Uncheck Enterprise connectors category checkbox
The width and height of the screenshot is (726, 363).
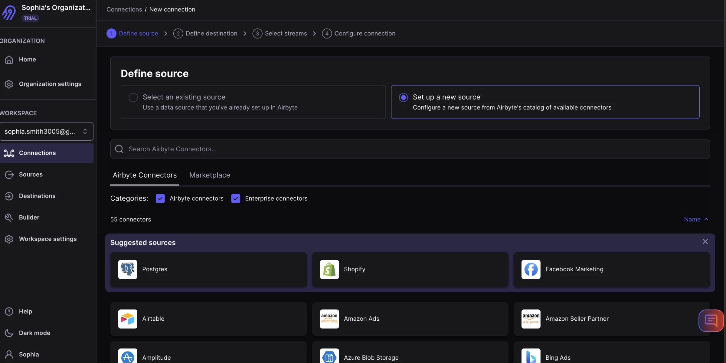235,198
